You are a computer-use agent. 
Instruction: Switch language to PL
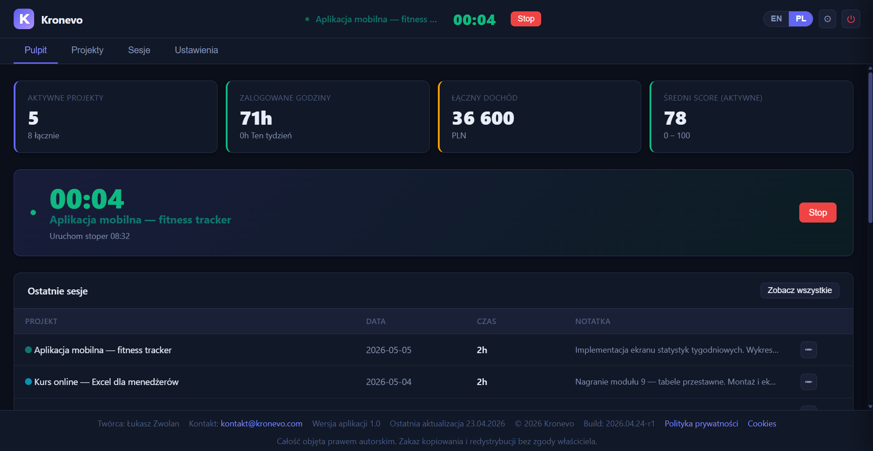[801, 19]
